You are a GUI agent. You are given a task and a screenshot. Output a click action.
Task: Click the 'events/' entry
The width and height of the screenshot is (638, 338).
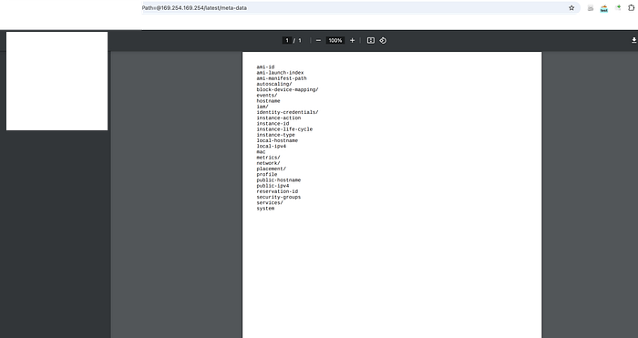pos(267,95)
